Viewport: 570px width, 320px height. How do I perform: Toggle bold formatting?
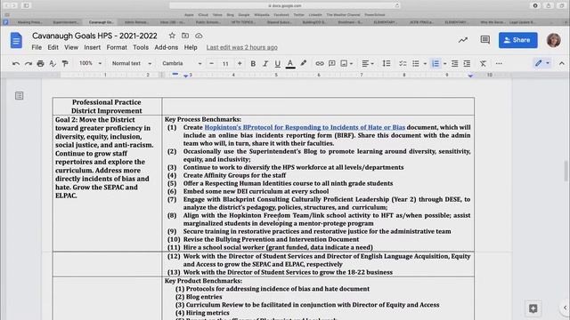(253, 63)
